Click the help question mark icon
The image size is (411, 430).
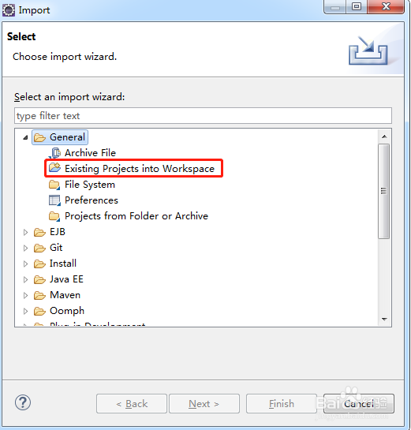(23, 402)
